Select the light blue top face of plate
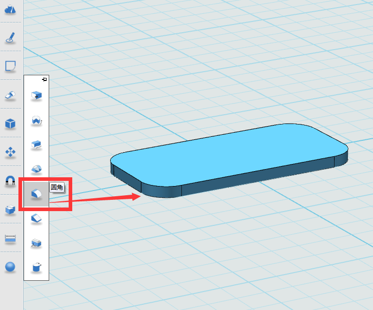 point(229,155)
